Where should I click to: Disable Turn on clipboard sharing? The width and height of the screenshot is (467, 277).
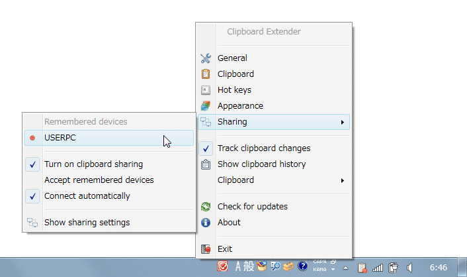tap(109, 164)
